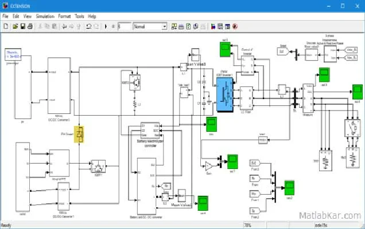
Task: Open the File menu
Action: tap(5, 16)
